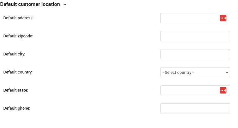
Task: Activate white dots on state field's red icon
Action: (x=222, y=90)
